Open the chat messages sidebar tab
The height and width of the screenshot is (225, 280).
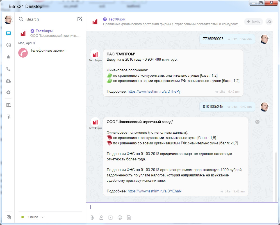pyautogui.click(x=8, y=33)
